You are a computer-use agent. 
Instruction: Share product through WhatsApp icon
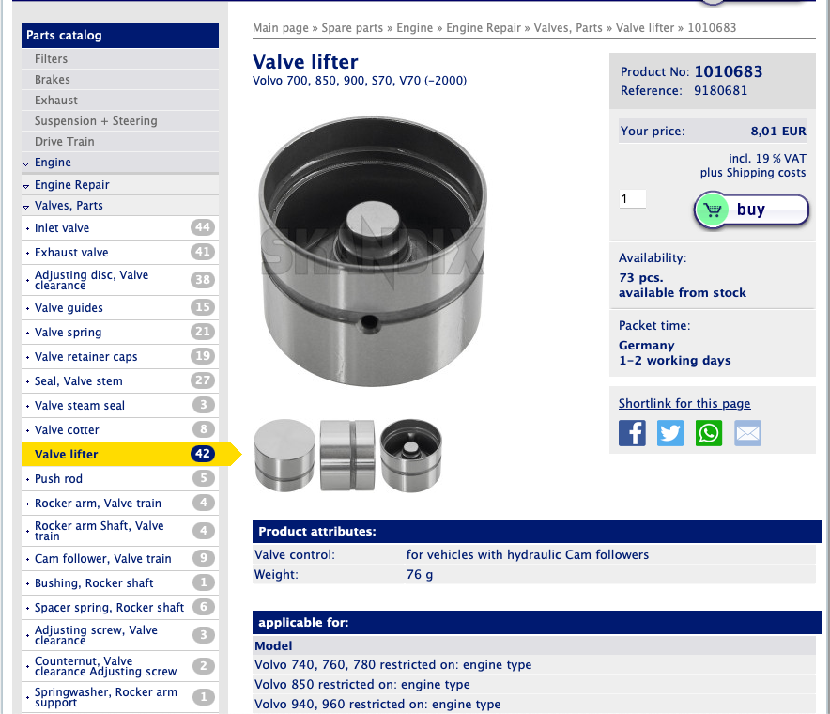pyautogui.click(x=709, y=433)
